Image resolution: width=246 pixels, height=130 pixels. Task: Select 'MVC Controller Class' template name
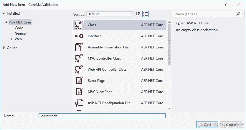click(104, 58)
